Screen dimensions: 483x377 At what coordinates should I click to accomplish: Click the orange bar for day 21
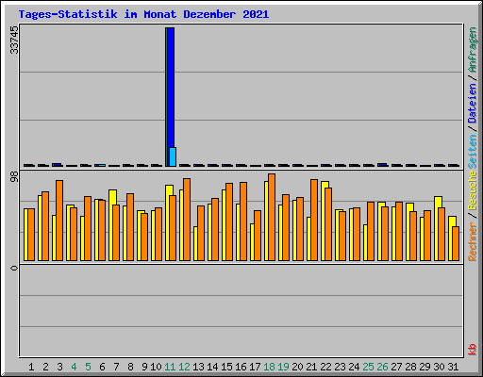314,220
